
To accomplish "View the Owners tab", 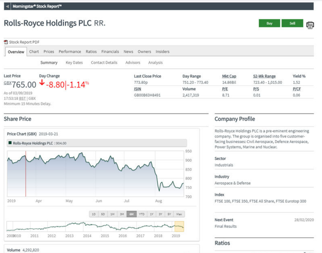I will point(144,52).
